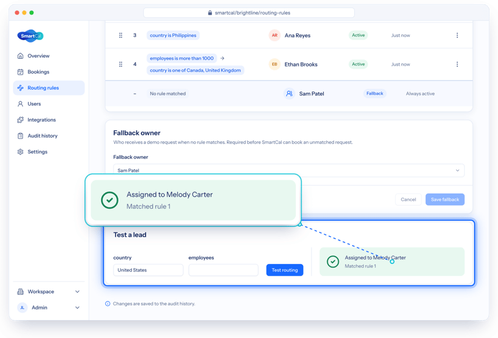Click the 'country is Philippines' condition chip
498x338 pixels.
173,35
